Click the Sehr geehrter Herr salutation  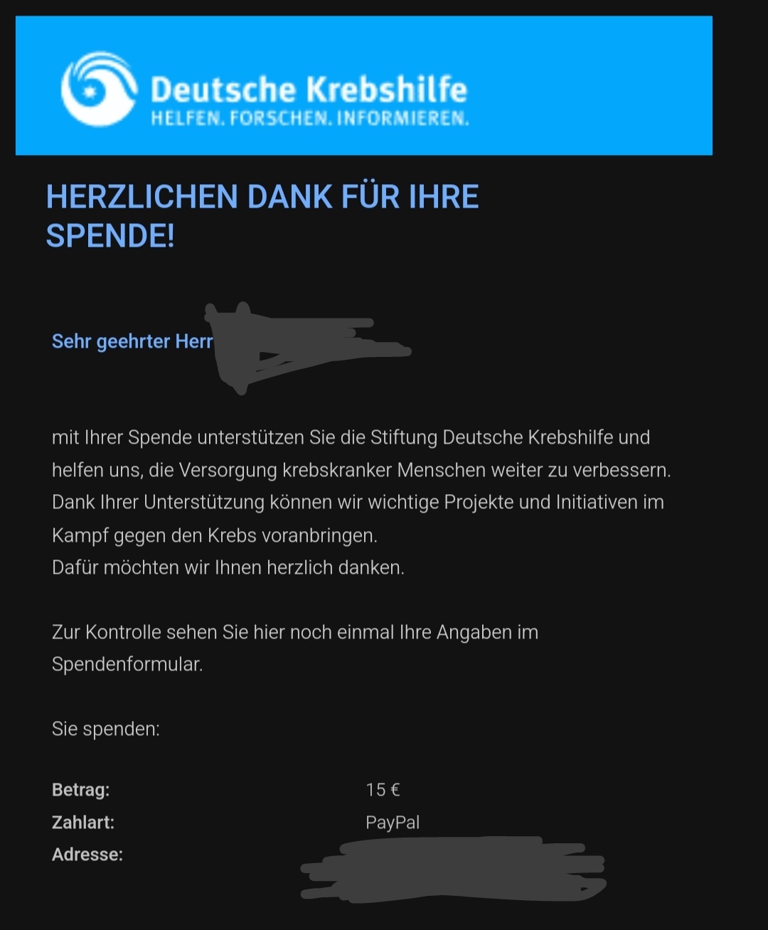pos(132,341)
